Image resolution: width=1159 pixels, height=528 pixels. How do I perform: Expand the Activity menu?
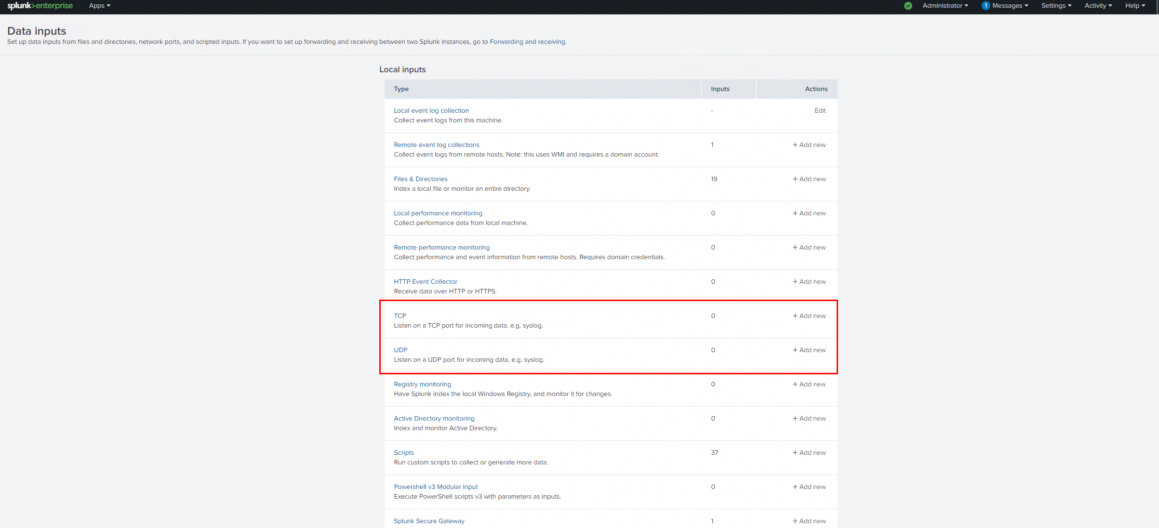[1098, 6]
